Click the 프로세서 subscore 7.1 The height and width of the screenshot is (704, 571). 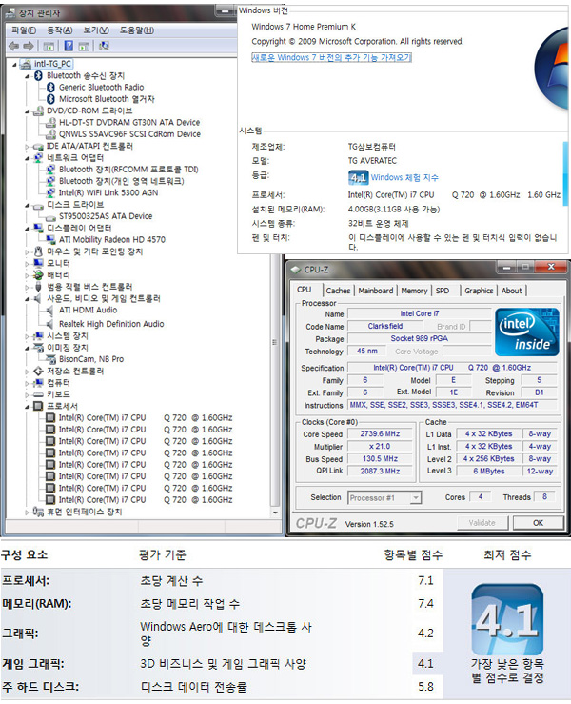[425, 580]
